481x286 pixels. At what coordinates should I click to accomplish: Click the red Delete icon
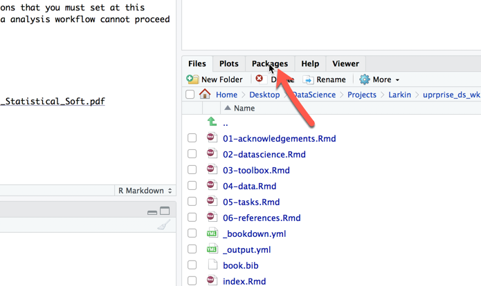coord(260,79)
